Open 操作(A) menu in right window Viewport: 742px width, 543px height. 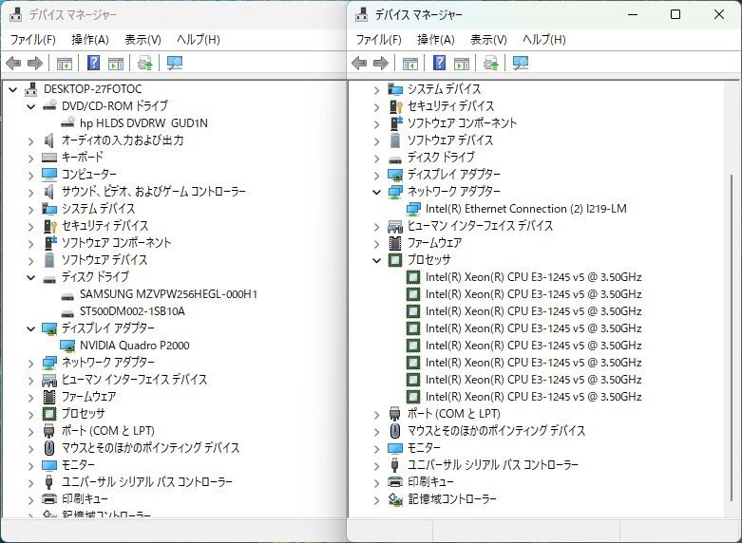point(436,40)
